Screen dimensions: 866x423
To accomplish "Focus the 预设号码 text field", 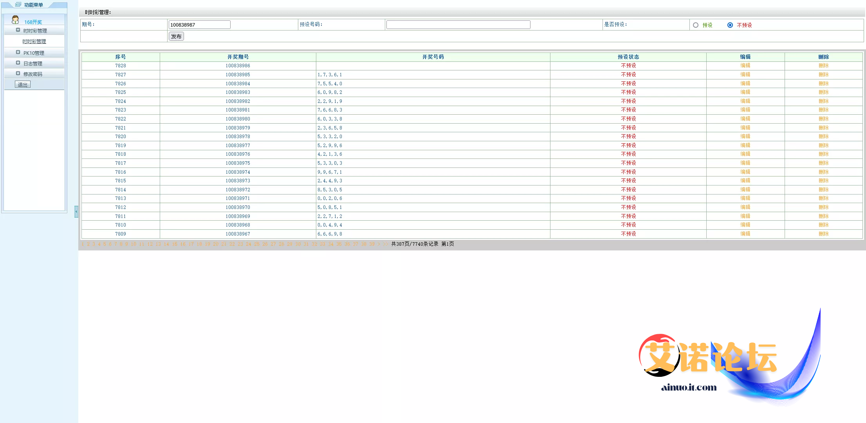I will [x=458, y=25].
